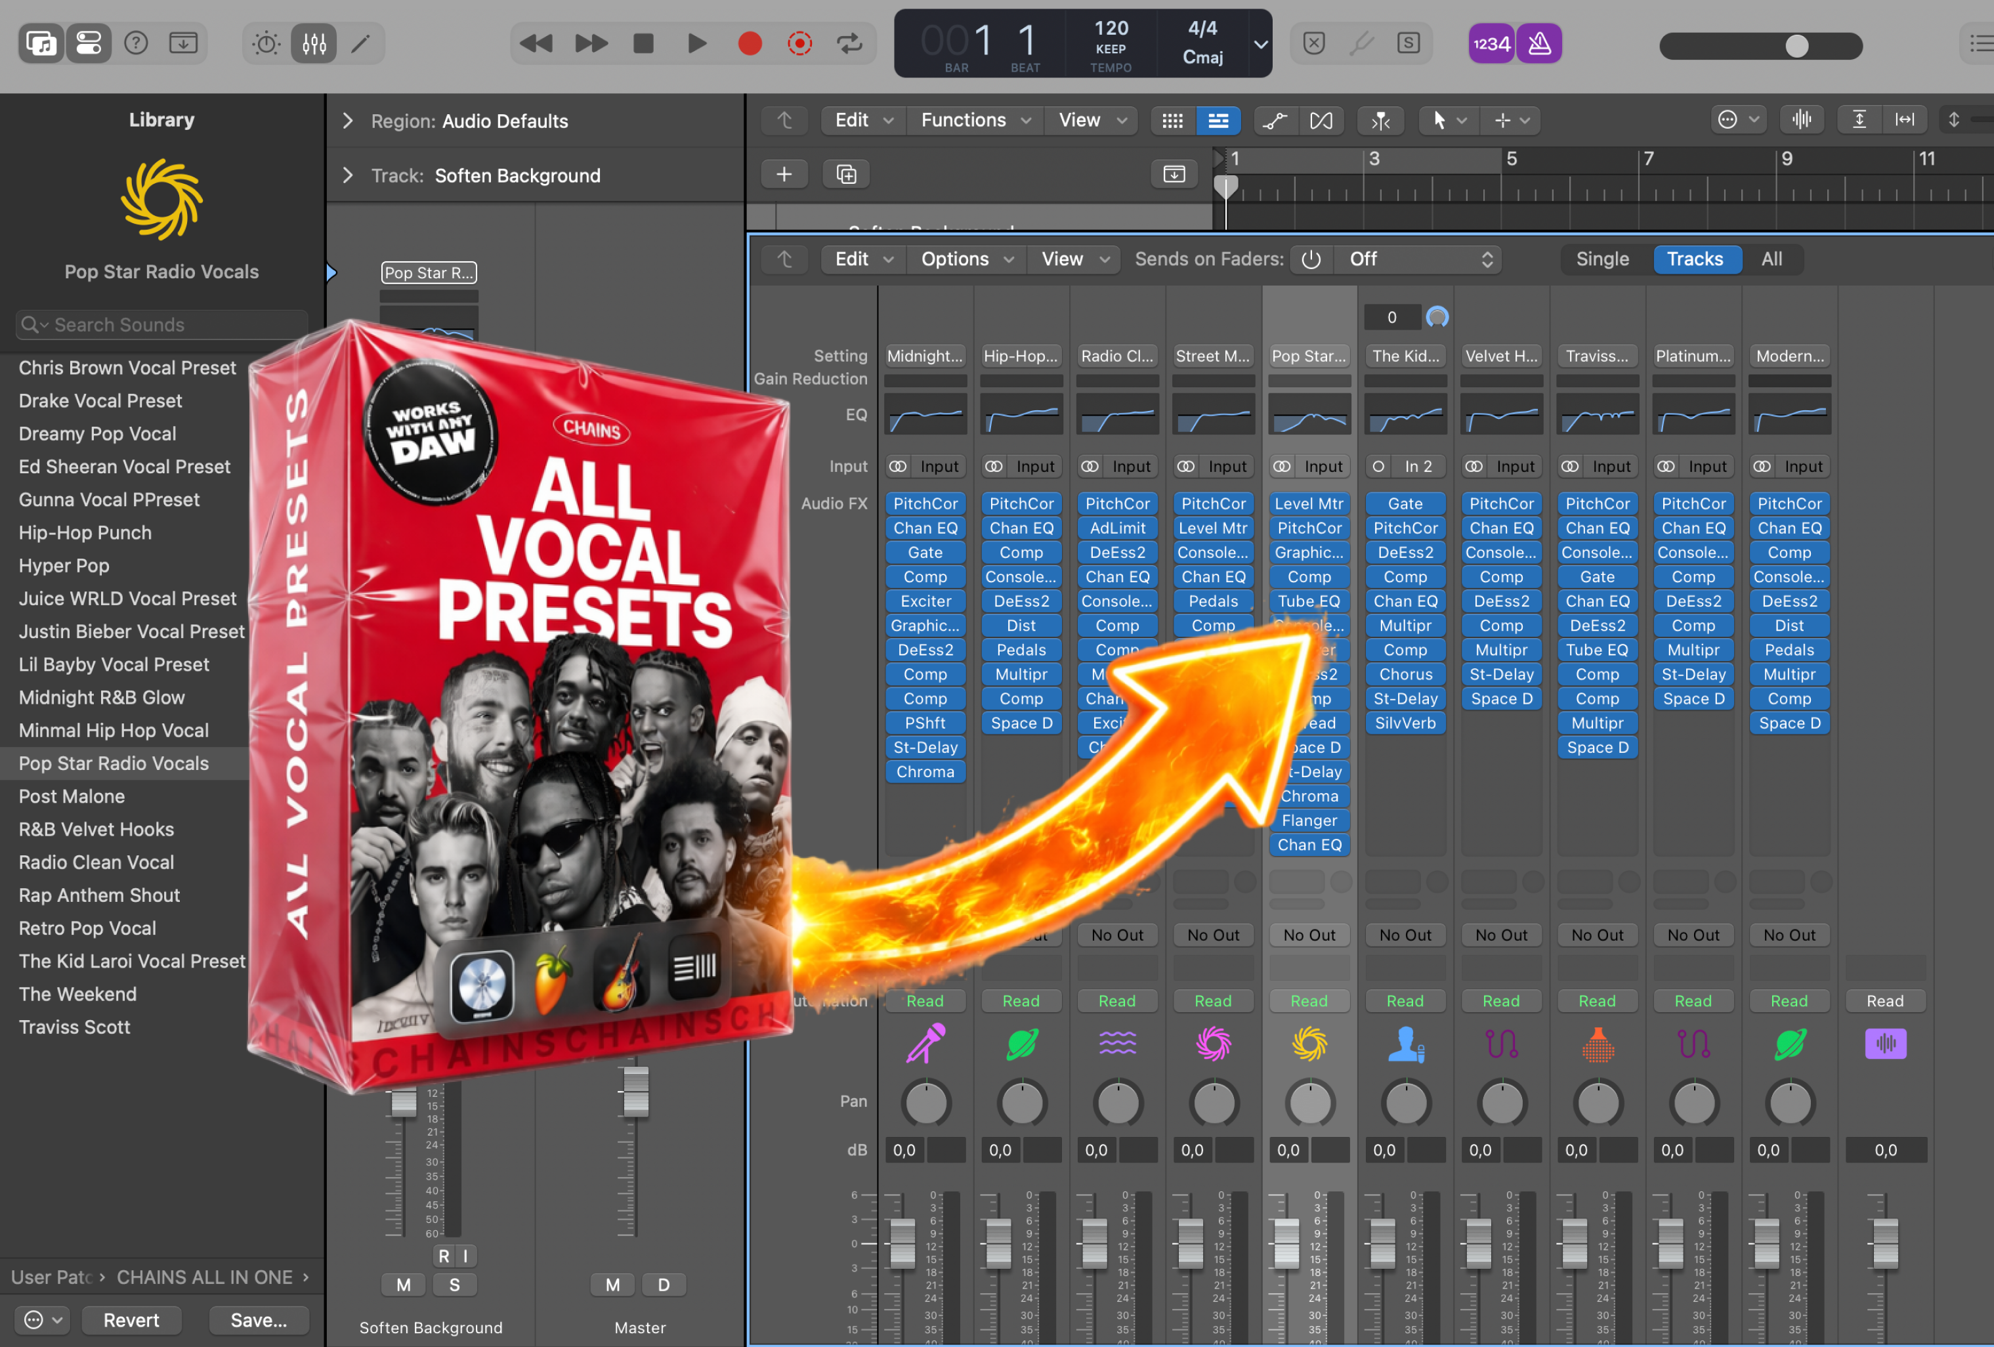Adjust the master volume slider

1760,45
